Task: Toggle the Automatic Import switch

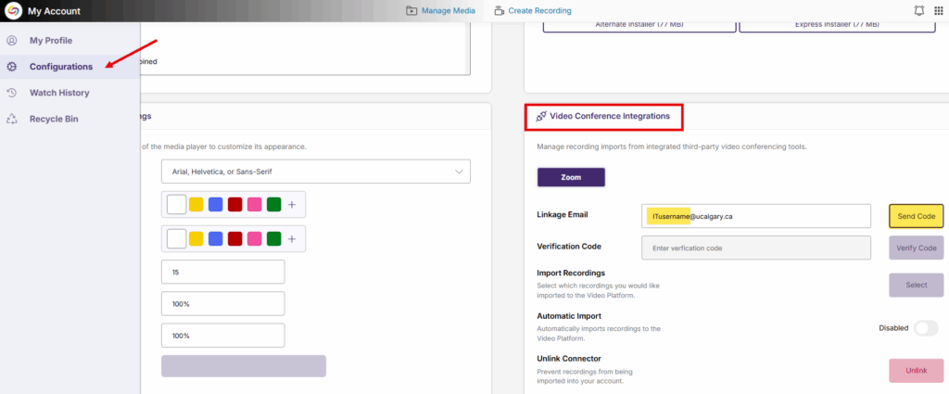Action: click(926, 328)
